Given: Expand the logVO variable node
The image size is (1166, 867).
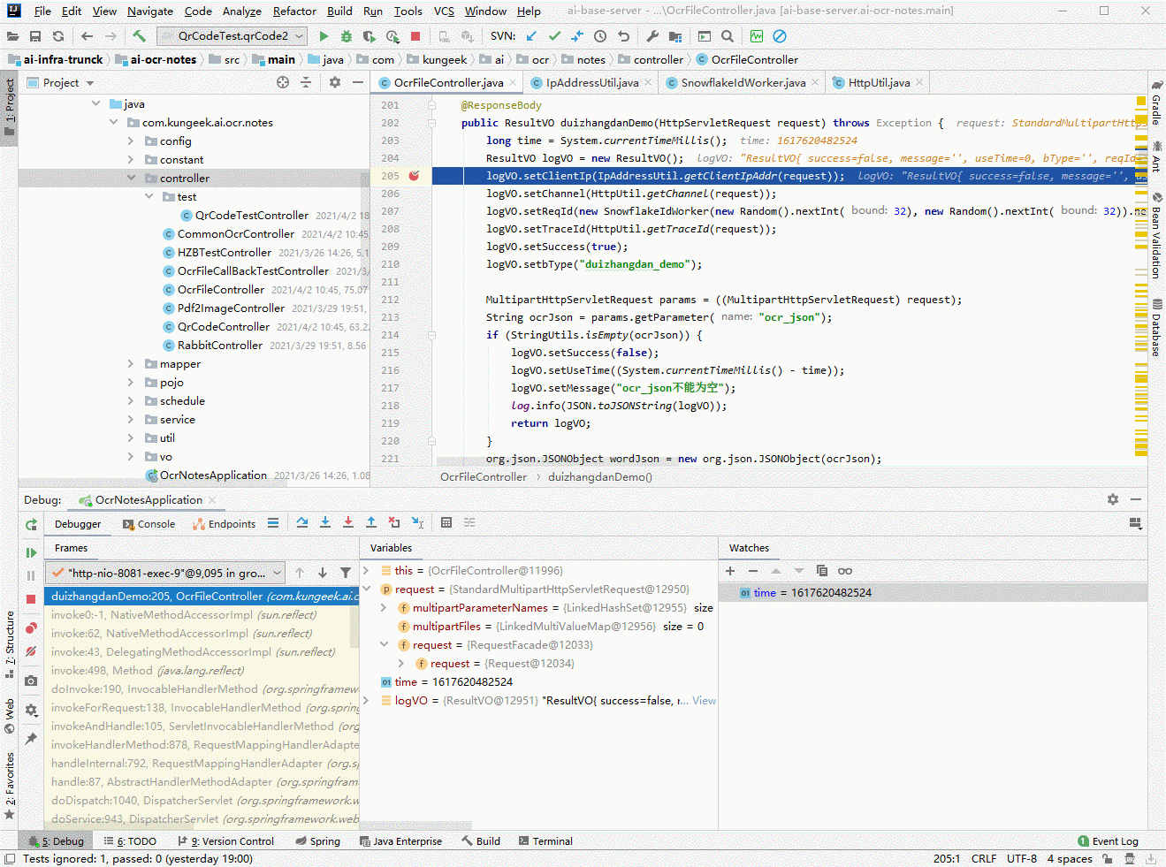Looking at the screenshot, I should pyautogui.click(x=367, y=701).
